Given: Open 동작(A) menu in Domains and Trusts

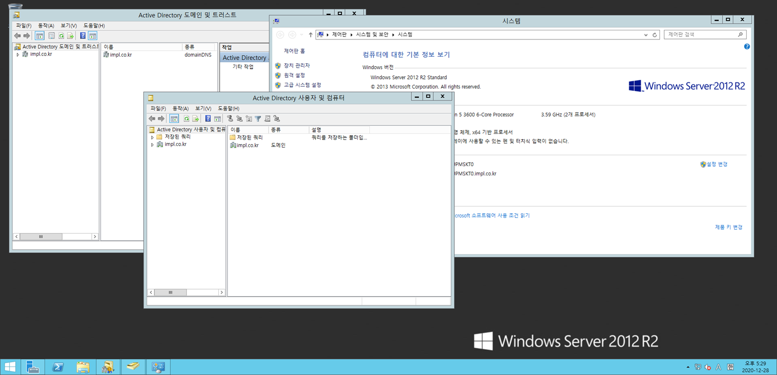Looking at the screenshot, I should (x=46, y=25).
